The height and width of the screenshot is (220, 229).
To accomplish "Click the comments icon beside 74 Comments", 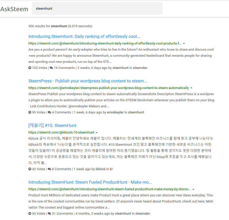I will click(51, 68).
